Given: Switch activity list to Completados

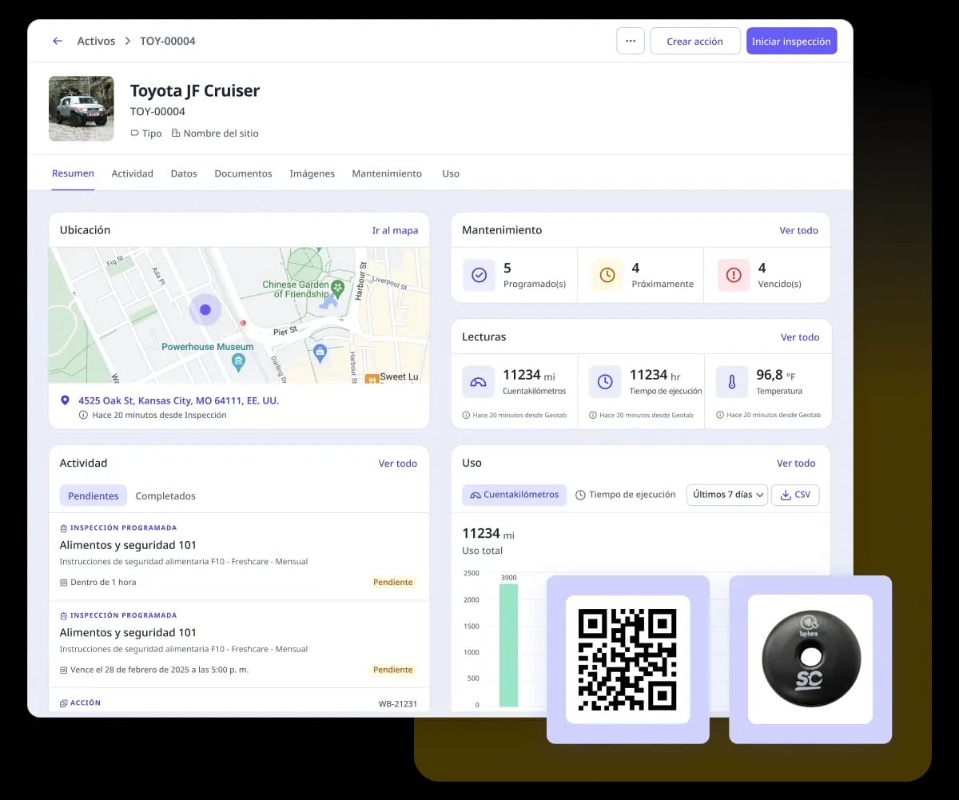Looking at the screenshot, I should pos(165,496).
